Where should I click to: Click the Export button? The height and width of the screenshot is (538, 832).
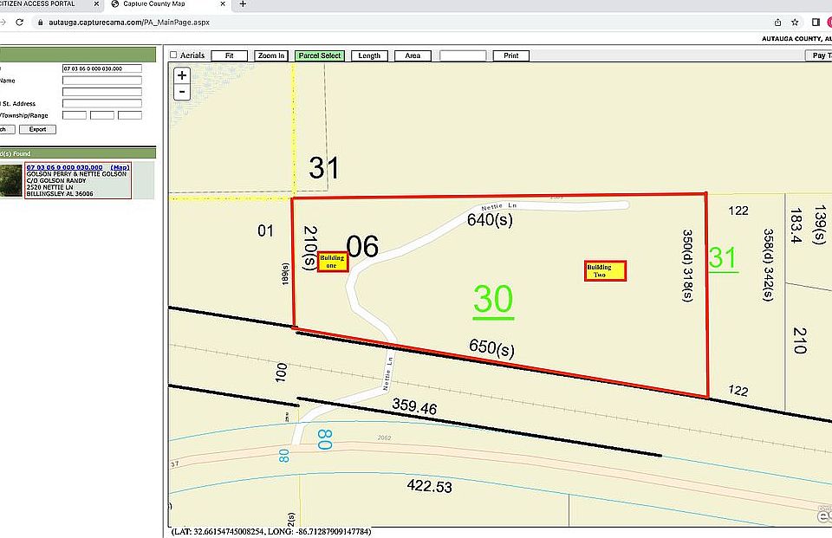click(37, 129)
